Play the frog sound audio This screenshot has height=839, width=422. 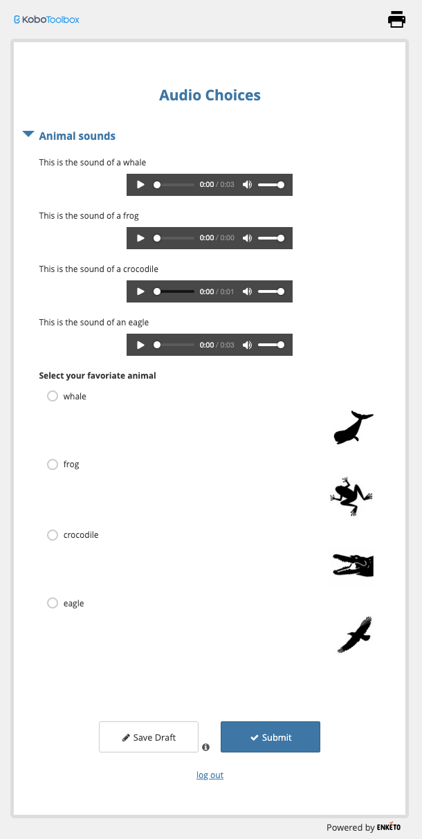click(x=141, y=238)
